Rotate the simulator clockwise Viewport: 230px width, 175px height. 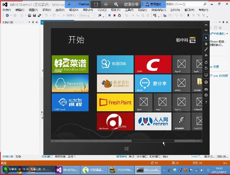206,62
